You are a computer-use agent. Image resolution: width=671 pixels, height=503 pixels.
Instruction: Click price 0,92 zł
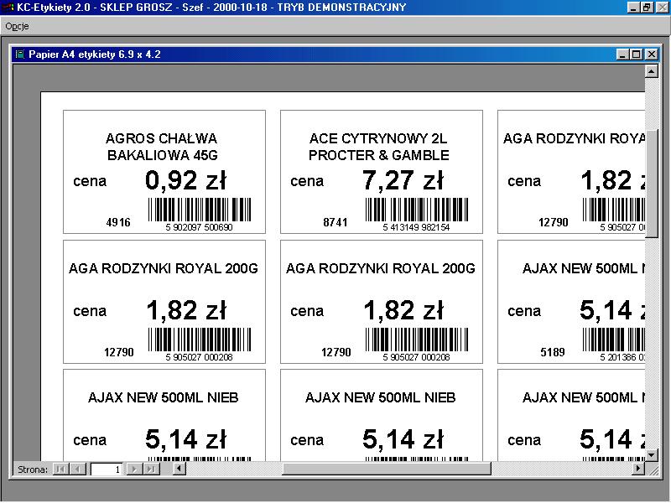(x=185, y=180)
